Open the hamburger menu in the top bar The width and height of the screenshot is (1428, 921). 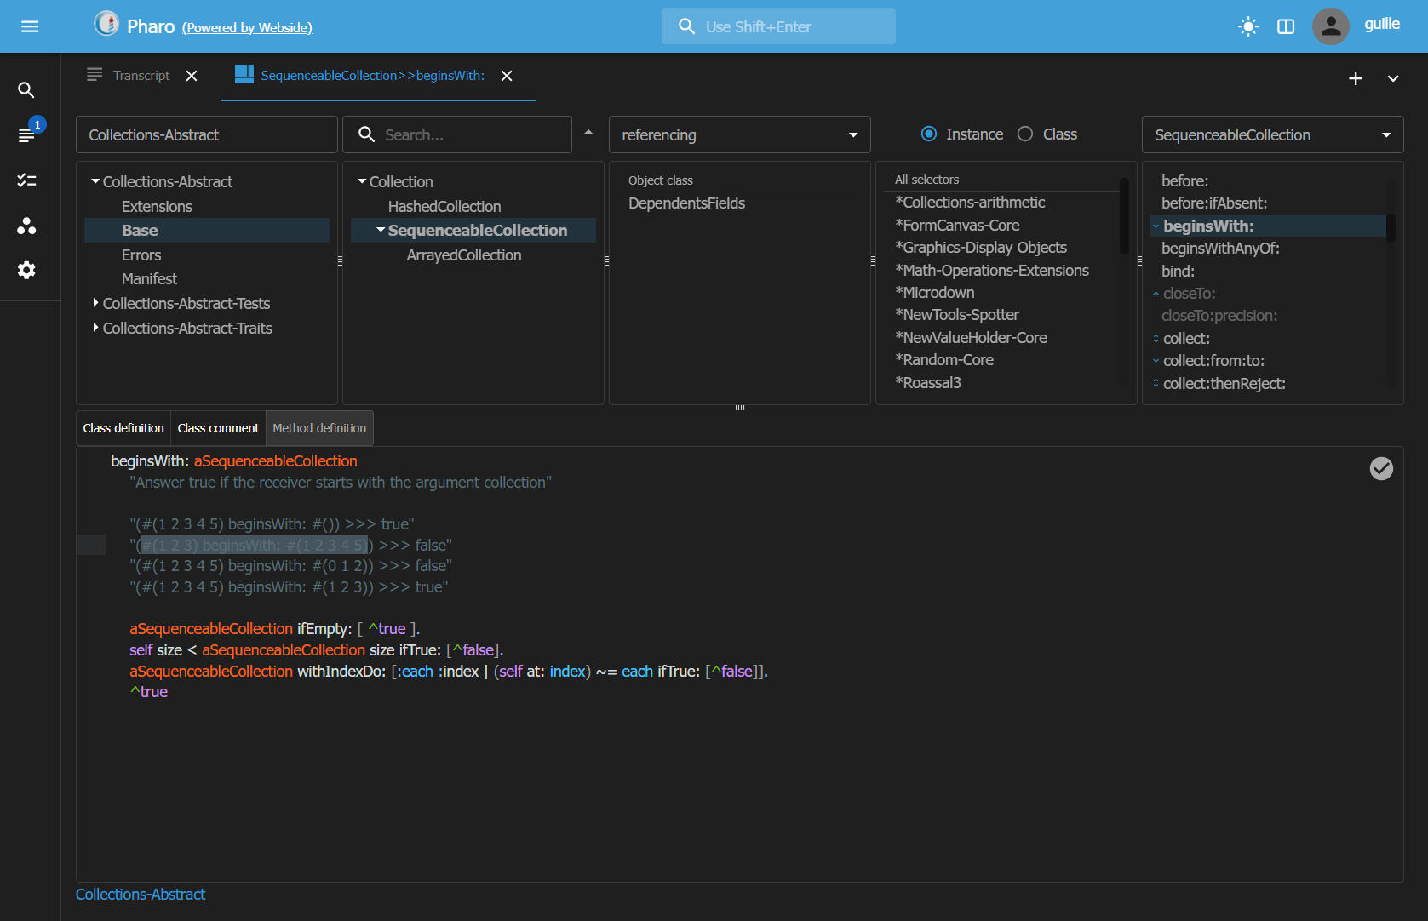click(x=30, y=26)
